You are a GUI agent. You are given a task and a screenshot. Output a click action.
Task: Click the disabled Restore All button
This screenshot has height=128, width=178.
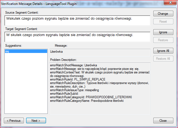click(x=163, y=58)
